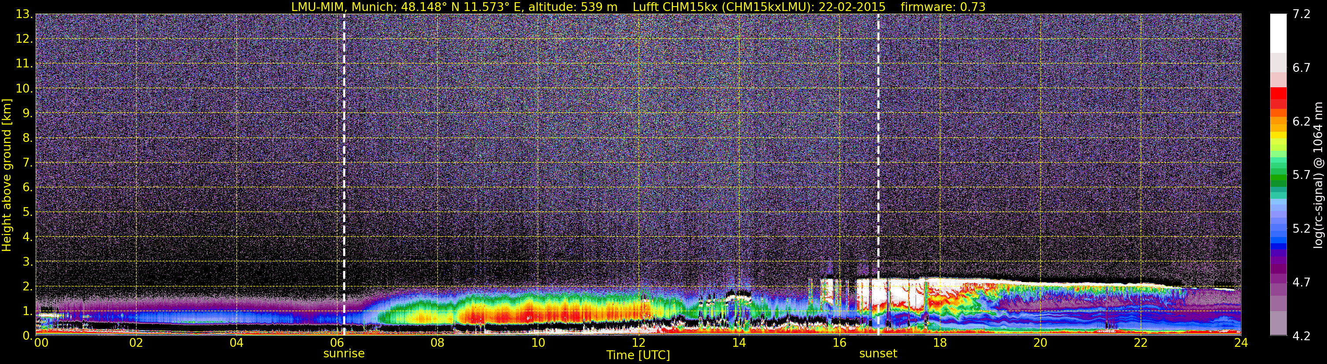Click the 8. height axis tick label
1327x364 pixels.
tap(27, 137)
